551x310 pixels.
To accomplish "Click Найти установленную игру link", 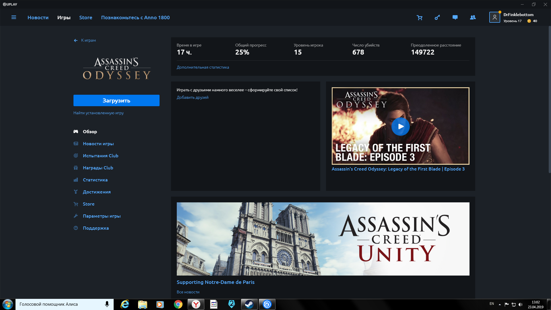I will point(98,113).
